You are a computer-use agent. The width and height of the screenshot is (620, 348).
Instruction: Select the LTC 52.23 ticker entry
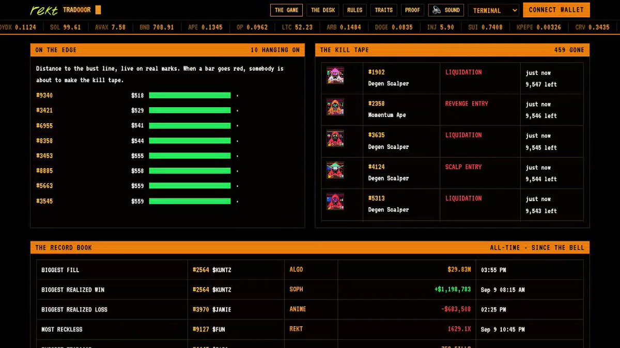click(x=297, y=27)
